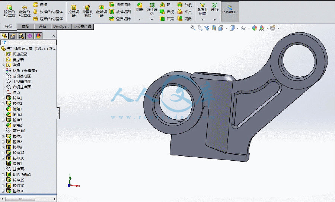Open the FeatureManager design tree tab
Image resolution: width=335 pixels, height=202 pixels.
(x=4, y=36)
